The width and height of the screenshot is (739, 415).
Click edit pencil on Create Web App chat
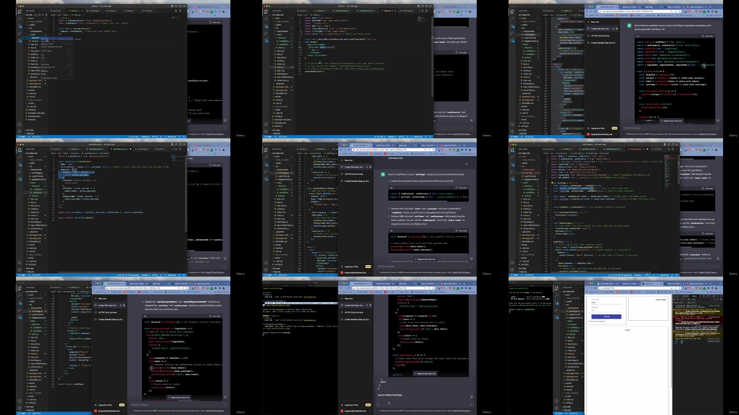coord(367,167)
